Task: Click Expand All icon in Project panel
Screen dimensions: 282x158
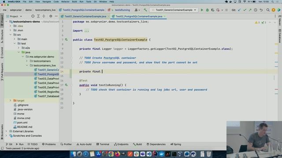Action: click(x=38, y=16)
